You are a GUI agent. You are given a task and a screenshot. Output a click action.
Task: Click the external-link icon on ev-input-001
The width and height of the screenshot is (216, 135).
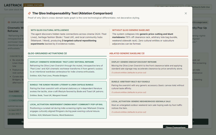click(21, 110)
